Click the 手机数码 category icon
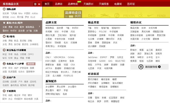 [4, 91]
